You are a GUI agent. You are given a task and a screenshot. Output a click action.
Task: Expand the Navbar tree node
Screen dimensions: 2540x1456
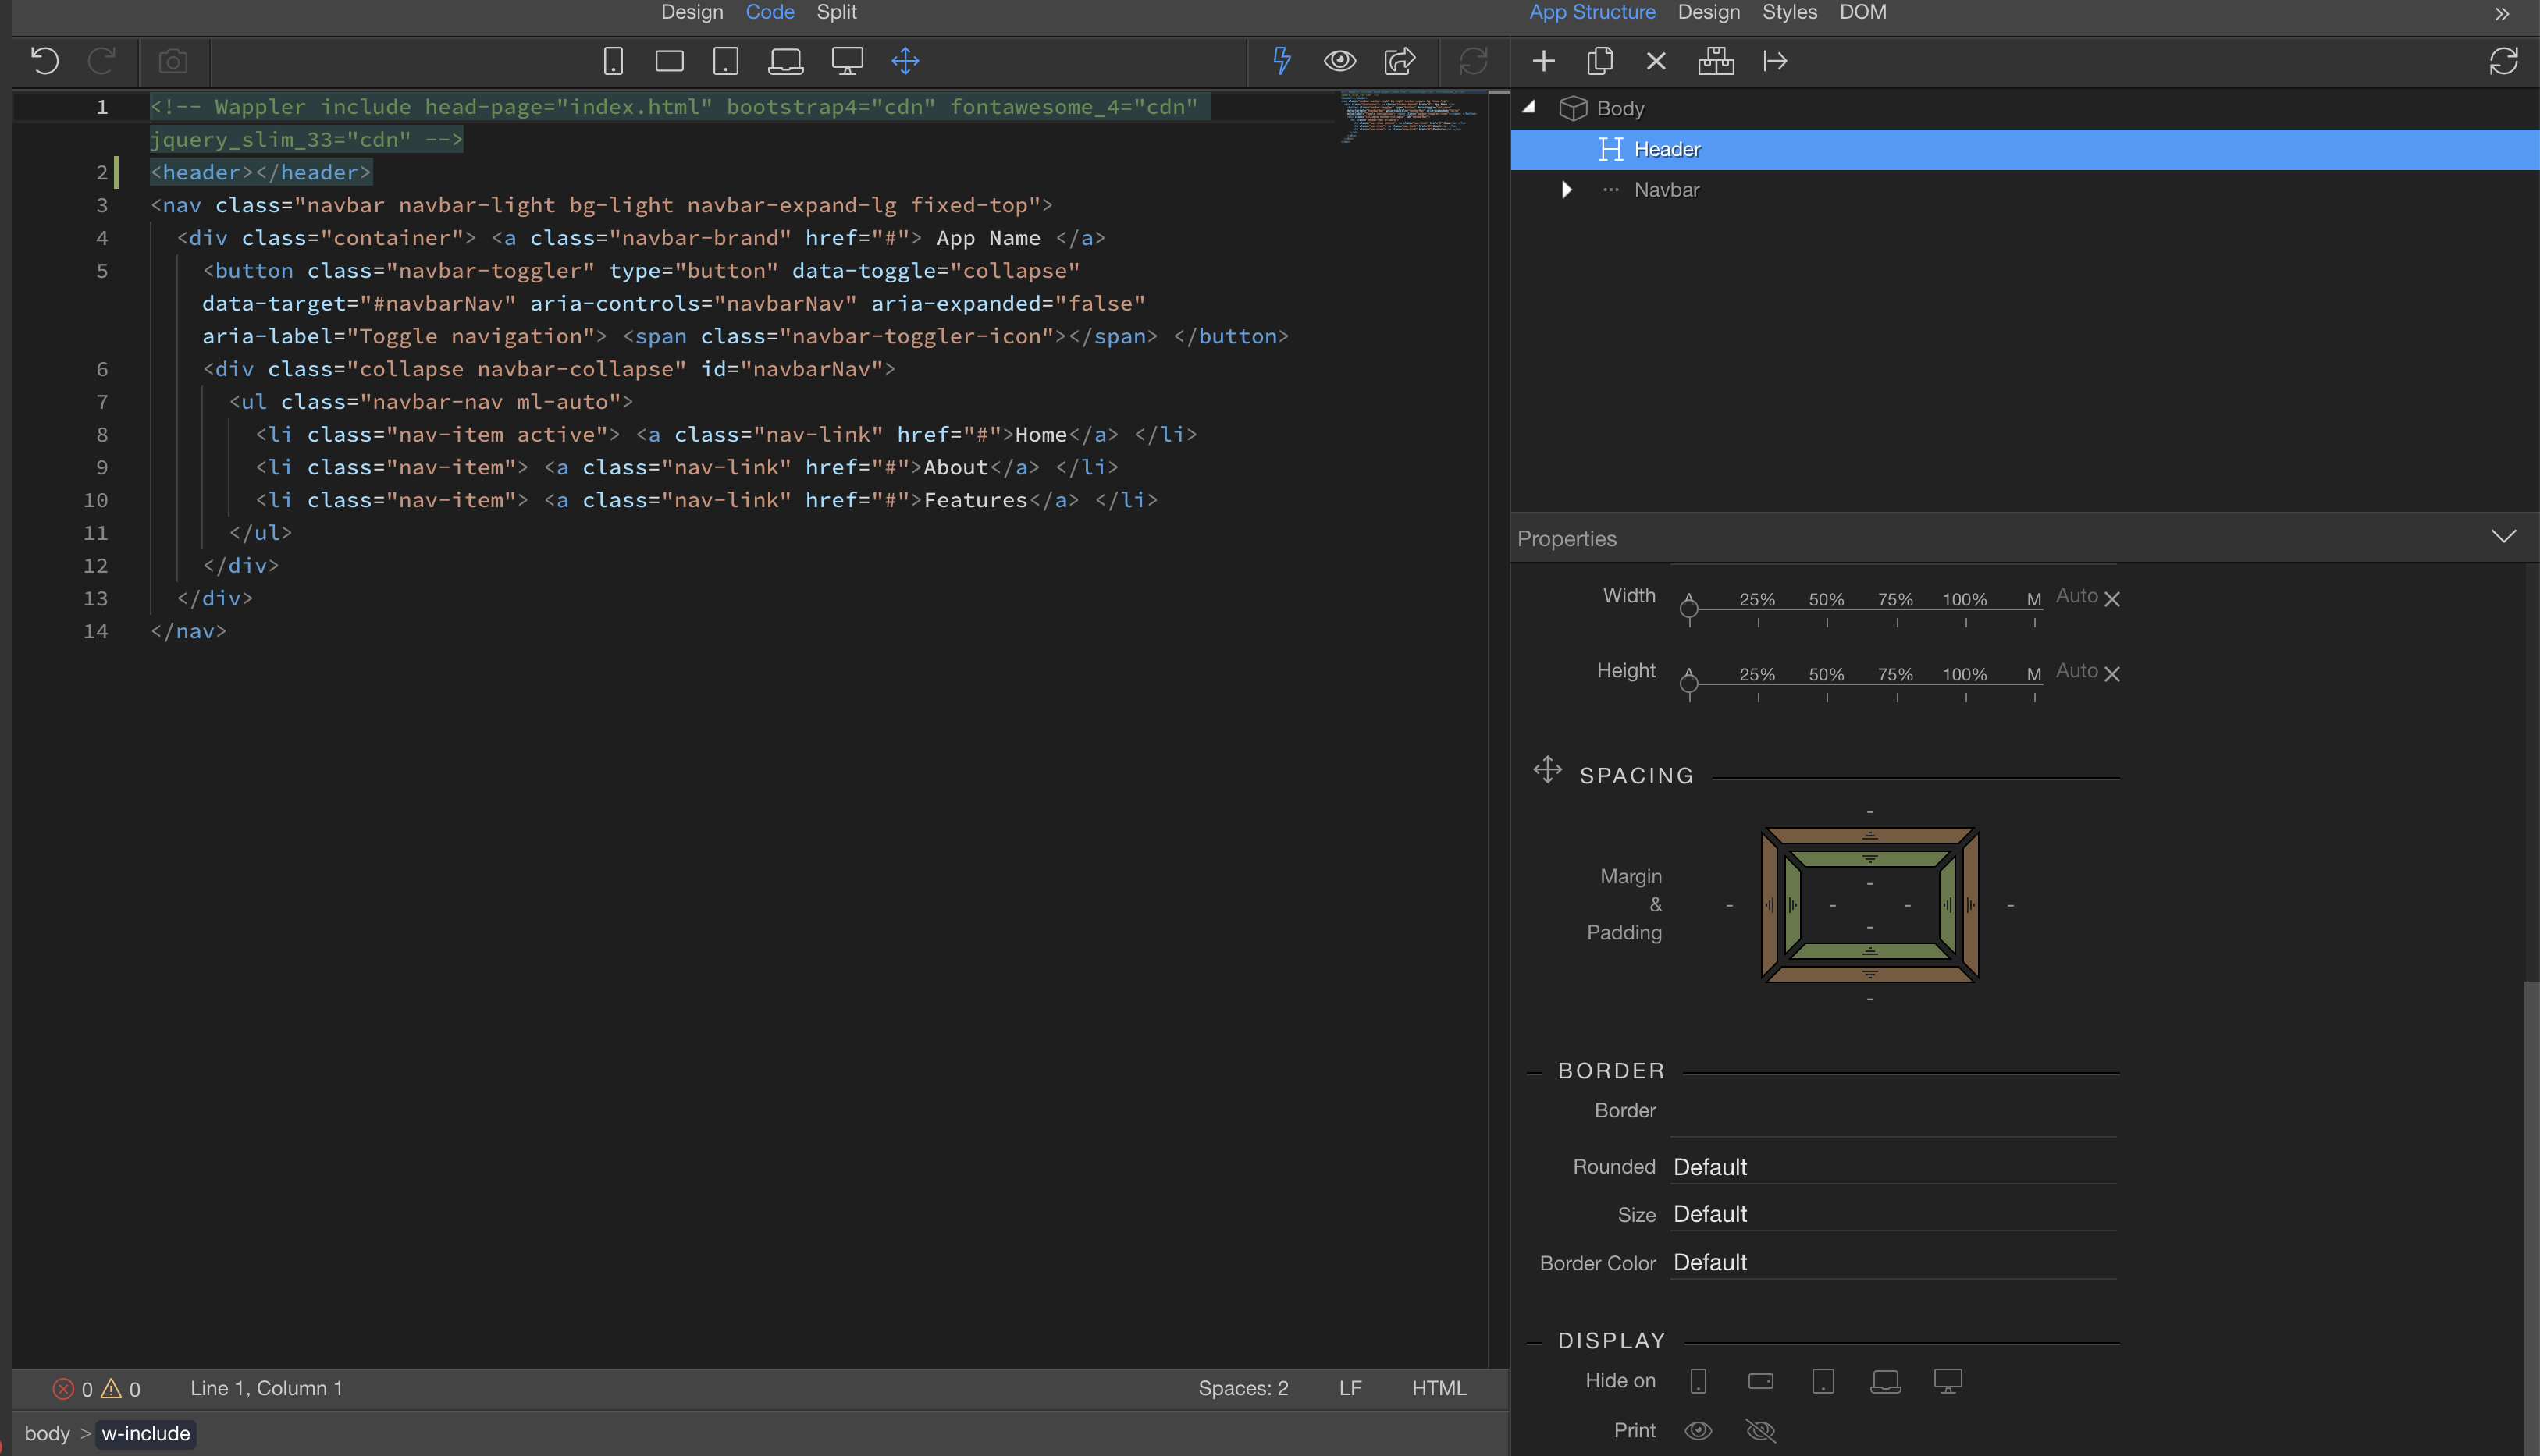tap(1567, 190)
